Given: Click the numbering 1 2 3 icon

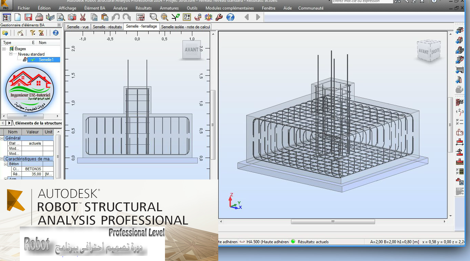Looking at the screenshot, I should [460, 112].
